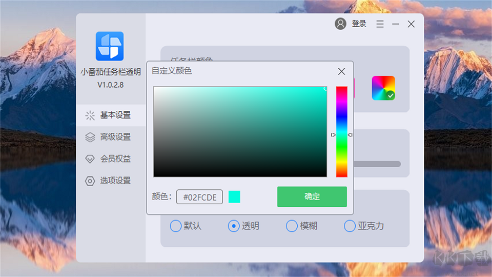Click the diamond icon for 会员权益
Image resolution: width=492 pixels, height=277 pixels.
(90, 159)
